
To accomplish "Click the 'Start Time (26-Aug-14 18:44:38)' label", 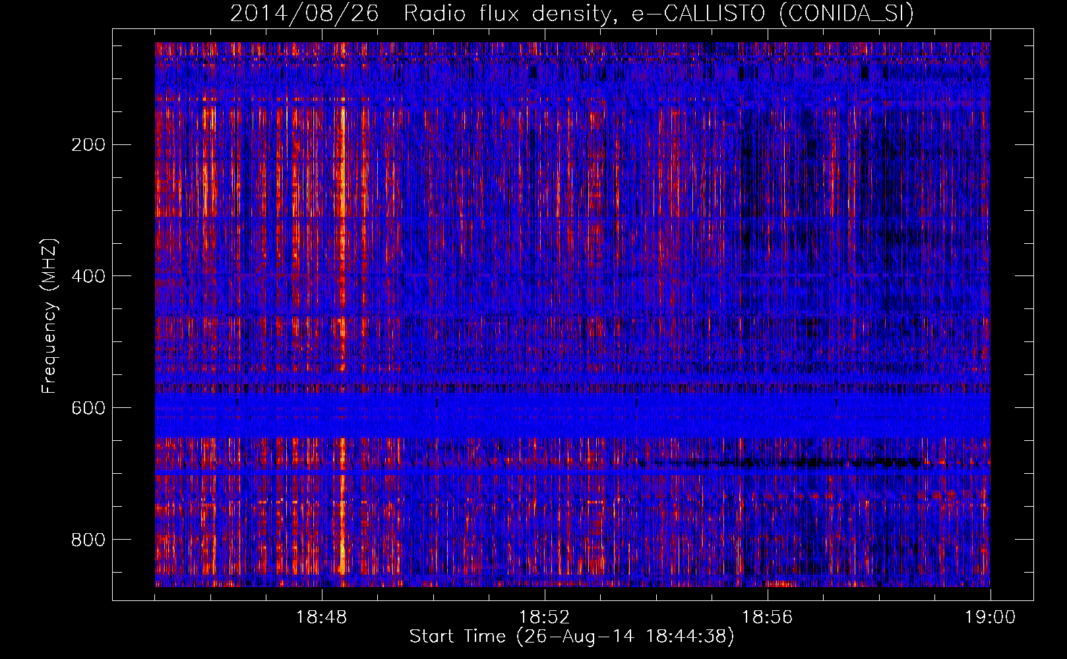I will point(572,636).
